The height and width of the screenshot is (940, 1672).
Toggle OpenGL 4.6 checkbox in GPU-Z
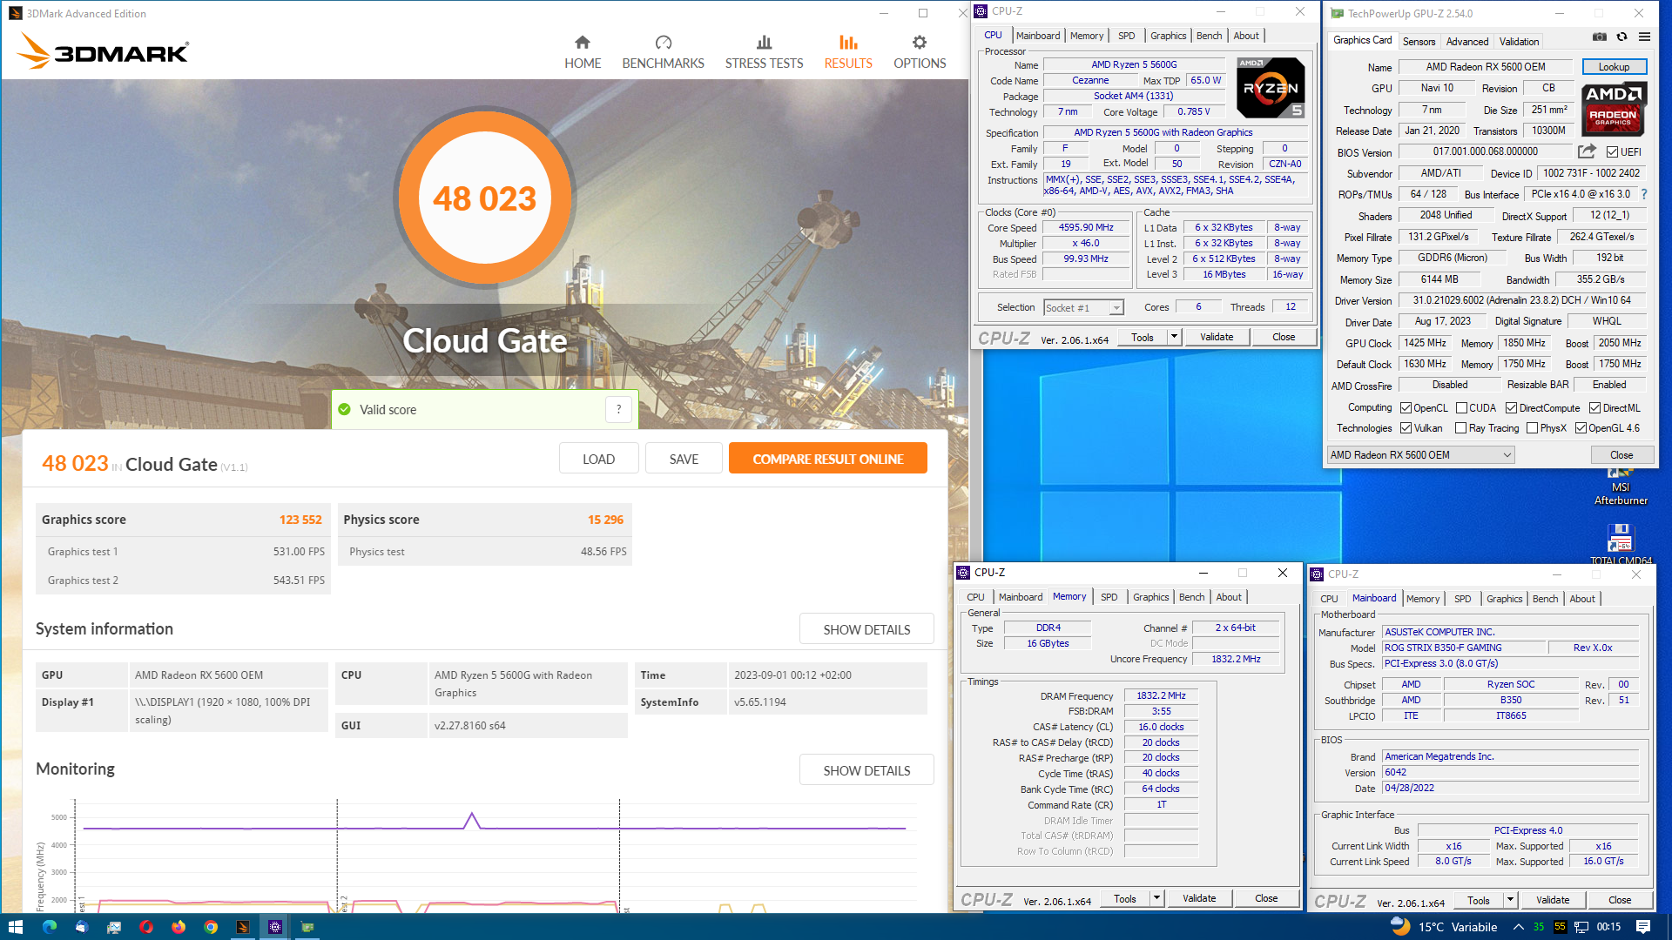1581,428
